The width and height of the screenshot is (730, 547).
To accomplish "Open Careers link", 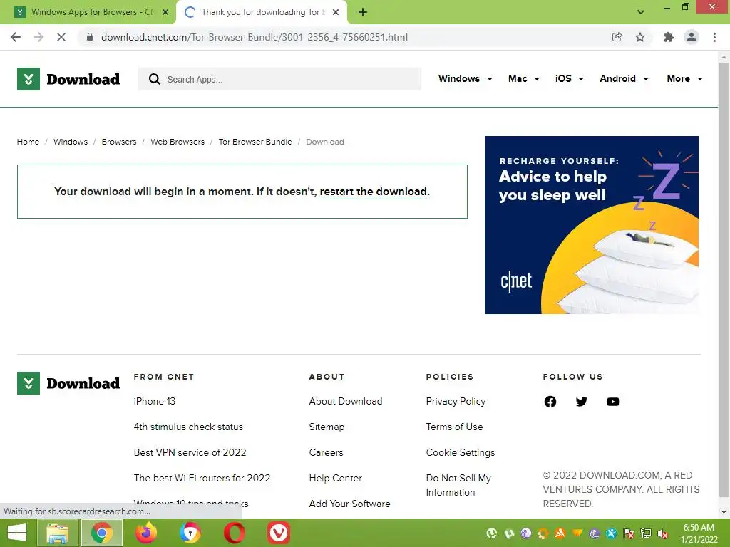I will click(326, 452).
